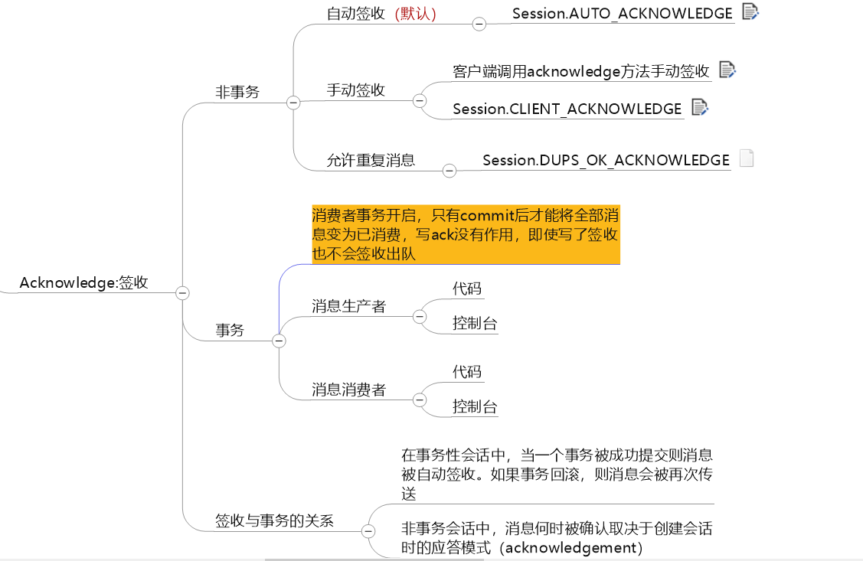The width and height of the screenshot is (863, 561).
Task: Collapse the 非事务 branch
Action: (294, 100)
